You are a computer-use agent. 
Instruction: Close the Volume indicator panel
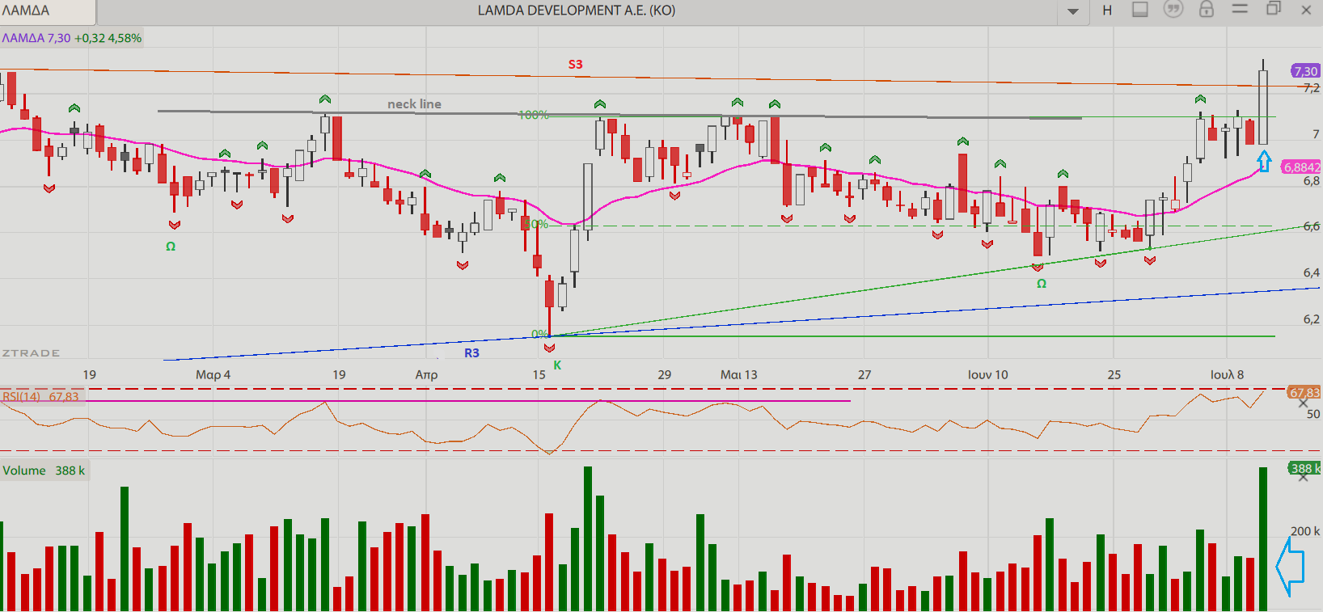1303,478
